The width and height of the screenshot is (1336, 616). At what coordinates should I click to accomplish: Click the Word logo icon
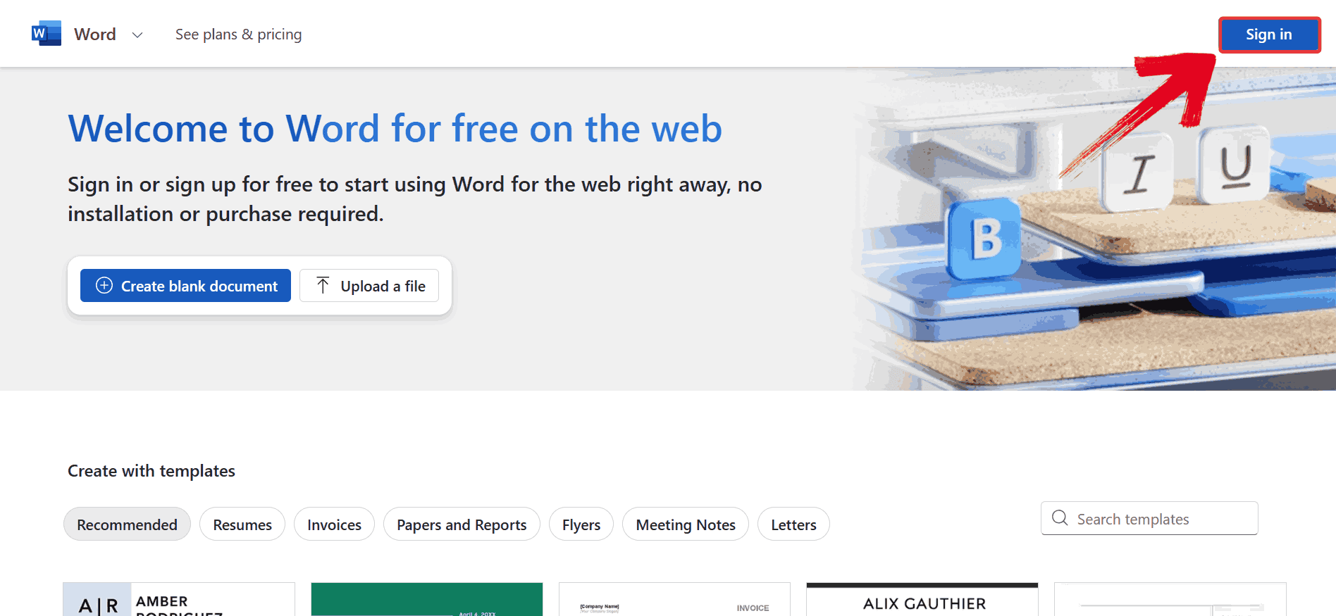pyautogui.click(x=47, y=34)
